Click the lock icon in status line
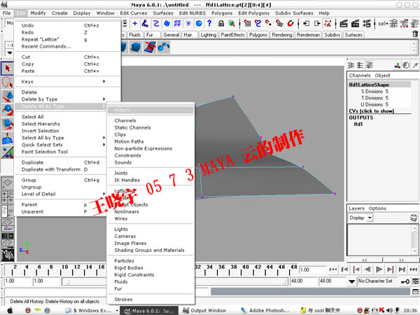This screenshot has height=315, width=420. [221, 24]
